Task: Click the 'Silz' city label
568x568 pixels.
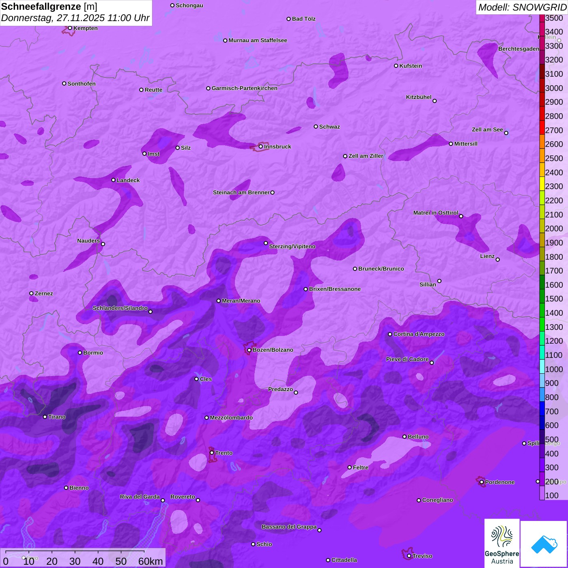Action: [186, 148]
